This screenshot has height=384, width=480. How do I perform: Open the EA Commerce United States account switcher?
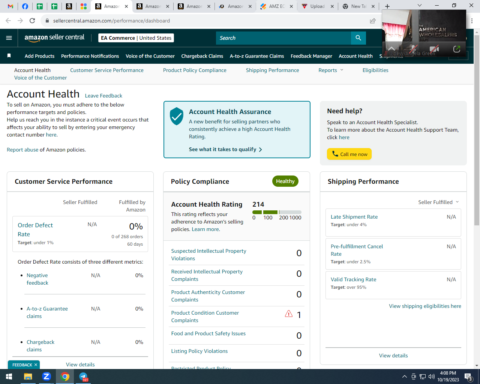coord(136,38)
